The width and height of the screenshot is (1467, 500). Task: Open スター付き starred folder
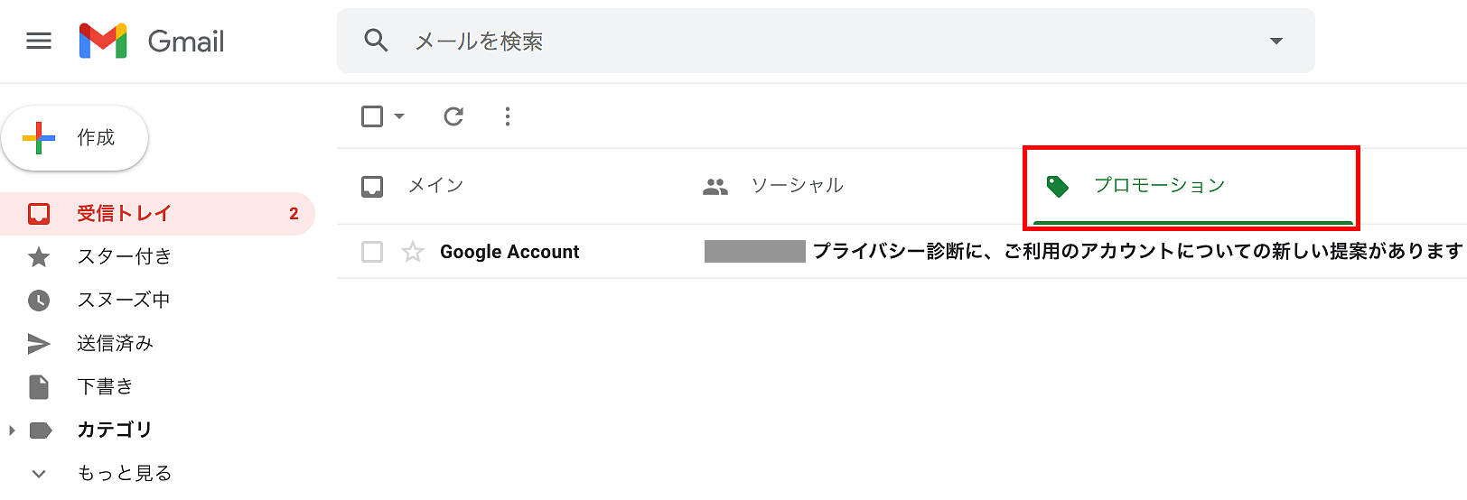pos(124,257)
